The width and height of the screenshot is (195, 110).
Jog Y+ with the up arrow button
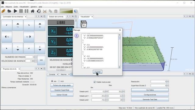tap(18, 25)
